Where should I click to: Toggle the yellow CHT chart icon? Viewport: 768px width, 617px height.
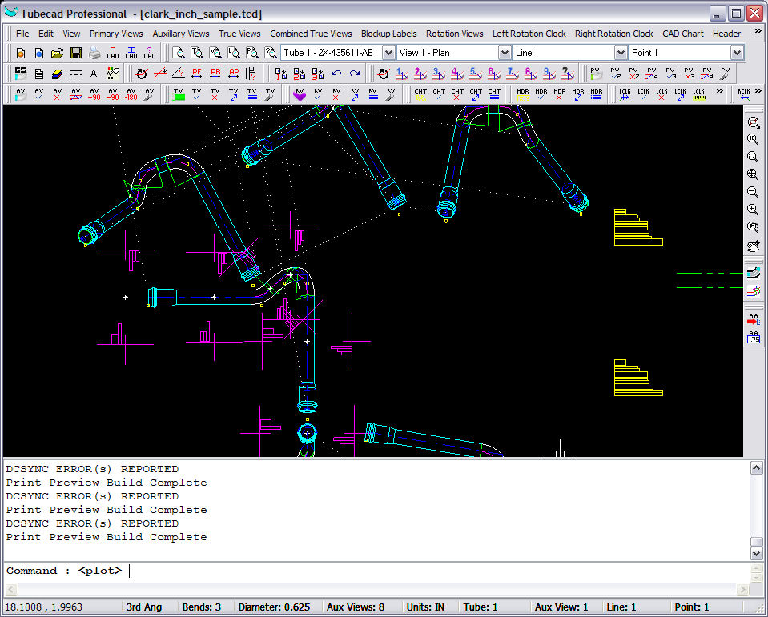coord(420,94)
